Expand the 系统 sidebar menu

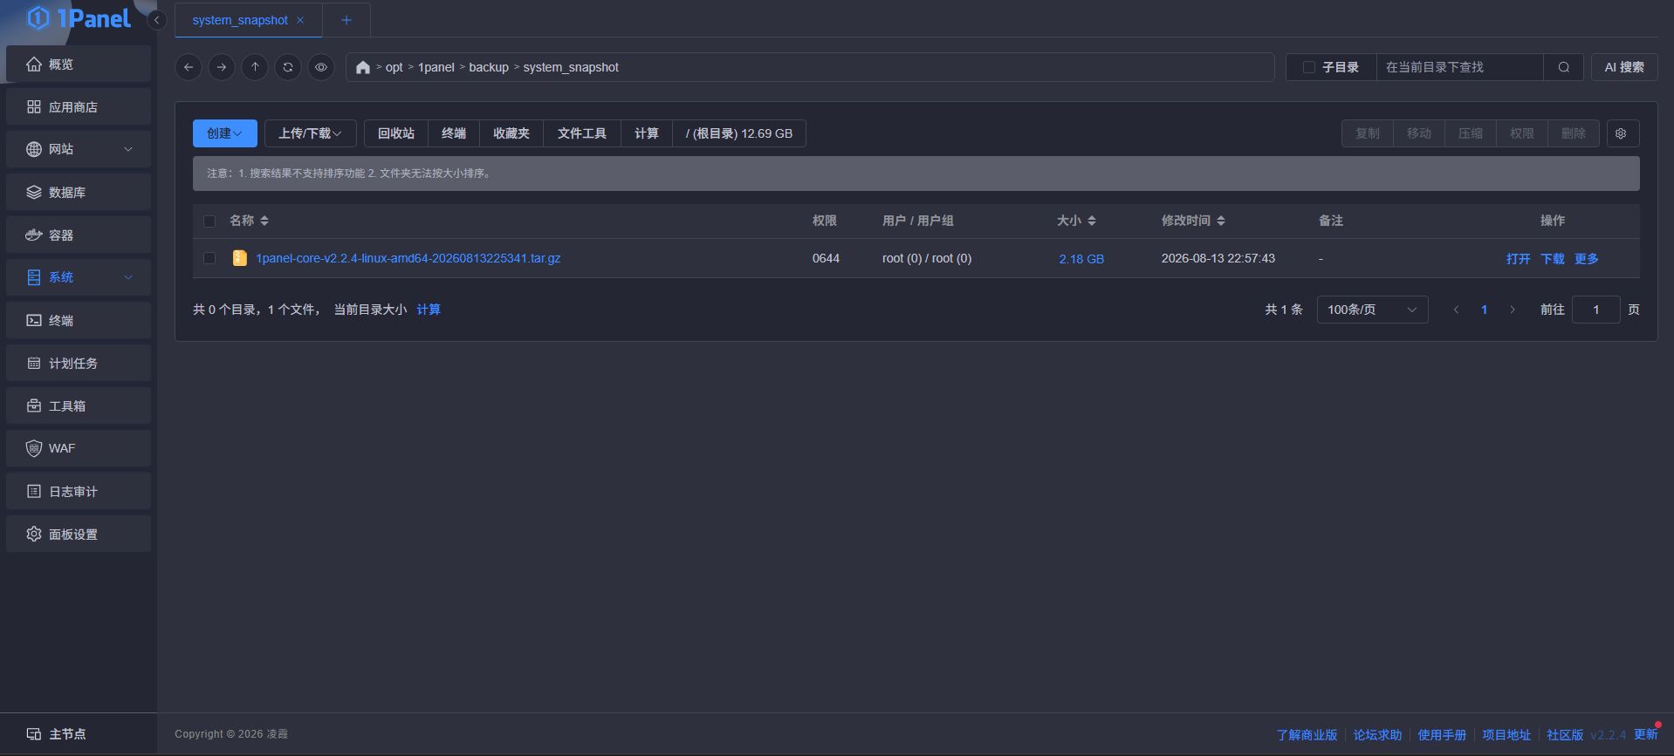tap(79, 277)
